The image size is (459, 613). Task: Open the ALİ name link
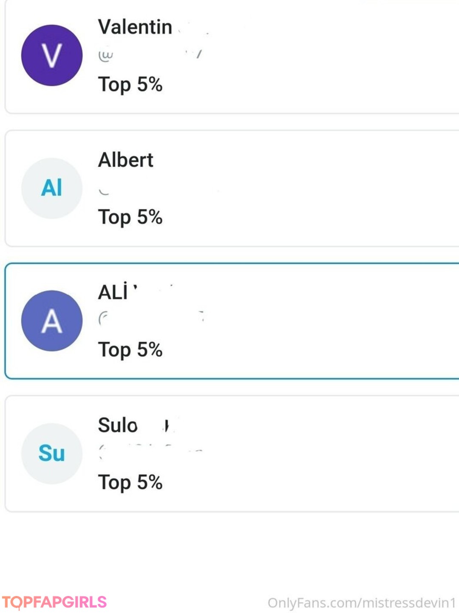pos(114,292)
